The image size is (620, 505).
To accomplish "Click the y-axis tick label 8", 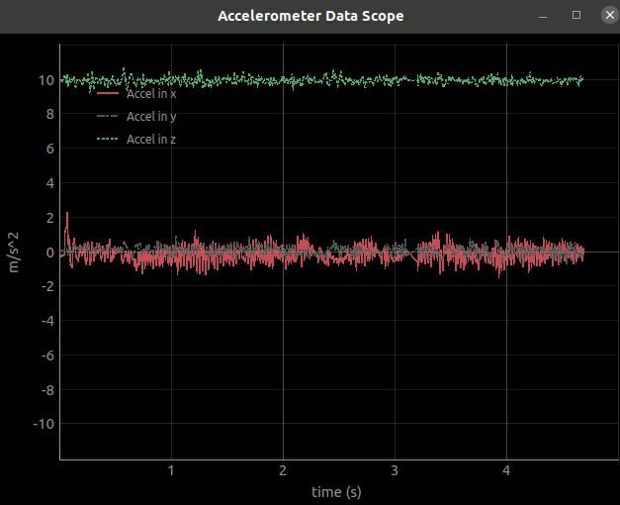I will [x=50, y=115].
